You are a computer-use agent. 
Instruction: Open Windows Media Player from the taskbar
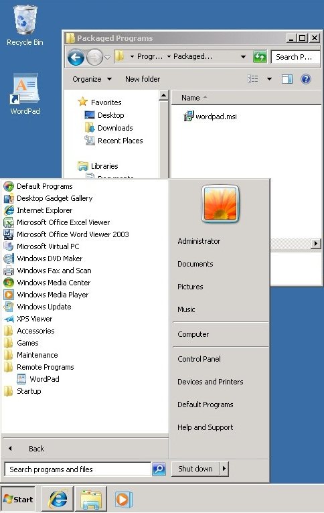click(x=123, y=499)
